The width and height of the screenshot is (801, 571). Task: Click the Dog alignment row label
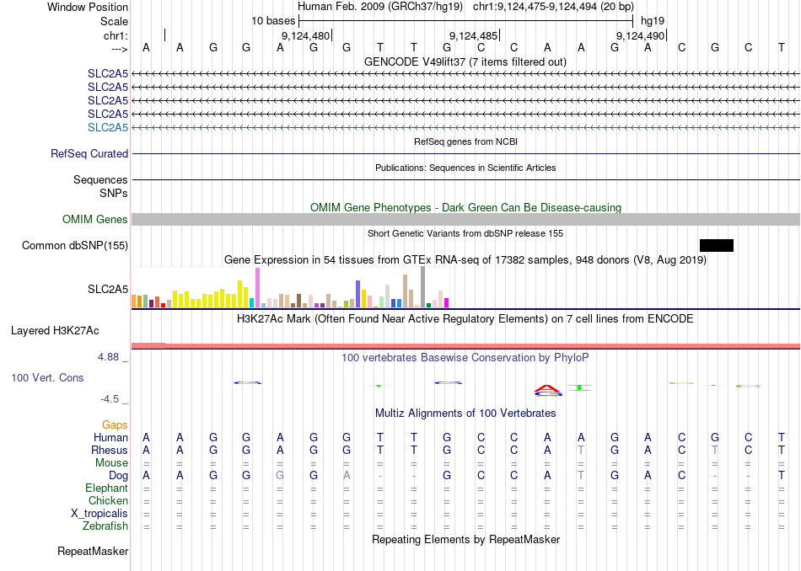pyautogui.click(x=119, y=476)
